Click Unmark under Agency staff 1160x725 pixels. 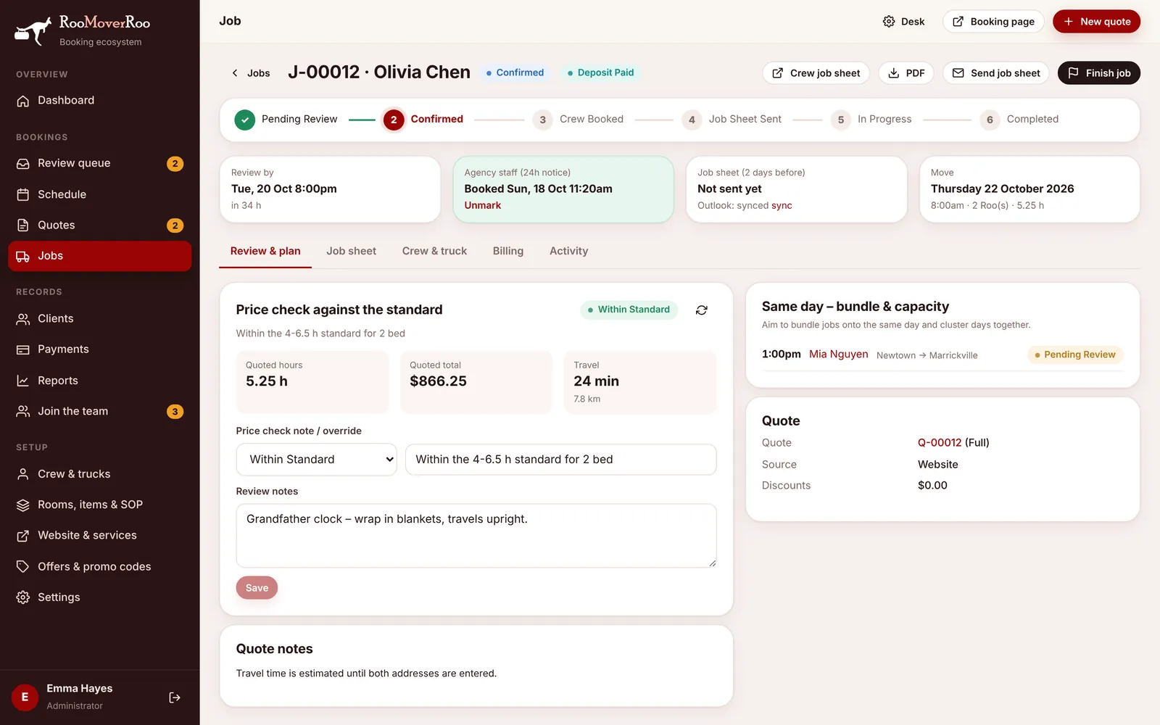coord(483,206)
